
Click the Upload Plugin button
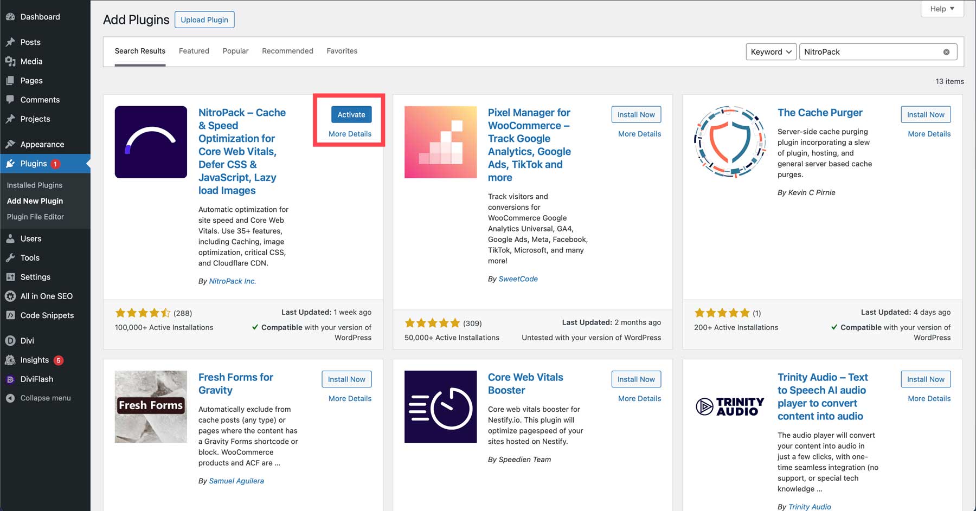(204, 20)
